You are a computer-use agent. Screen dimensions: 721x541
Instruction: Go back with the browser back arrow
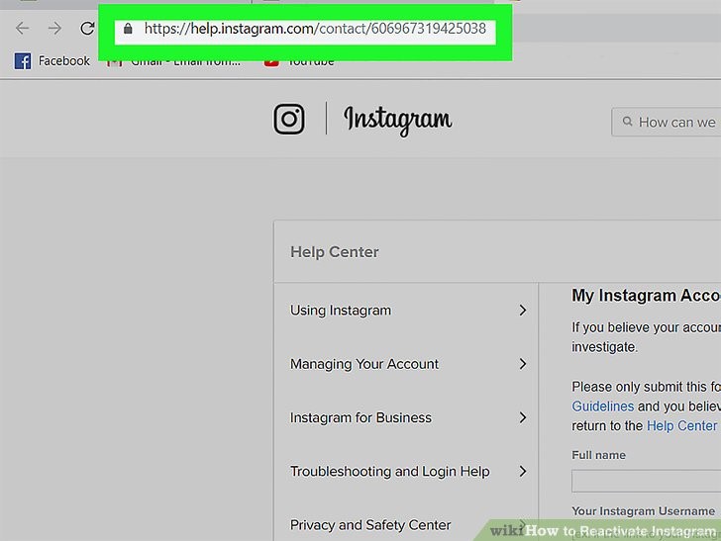(x=22, y=29)
